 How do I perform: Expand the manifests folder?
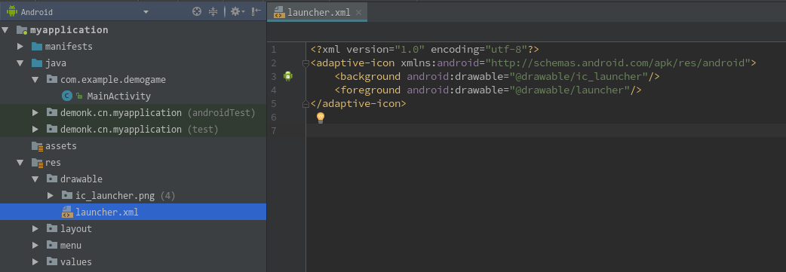(x=20, y=47)
